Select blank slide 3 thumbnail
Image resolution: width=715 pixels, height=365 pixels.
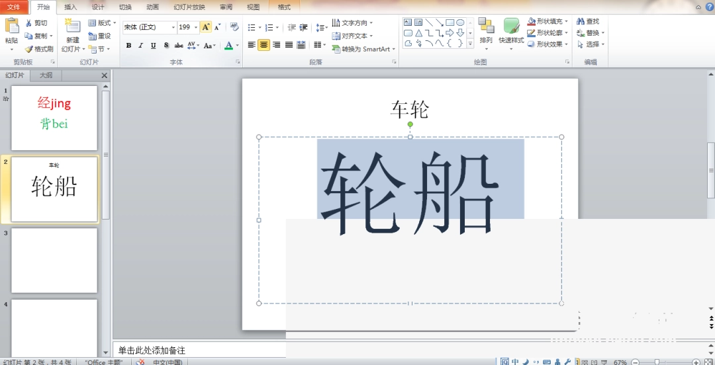54,260
